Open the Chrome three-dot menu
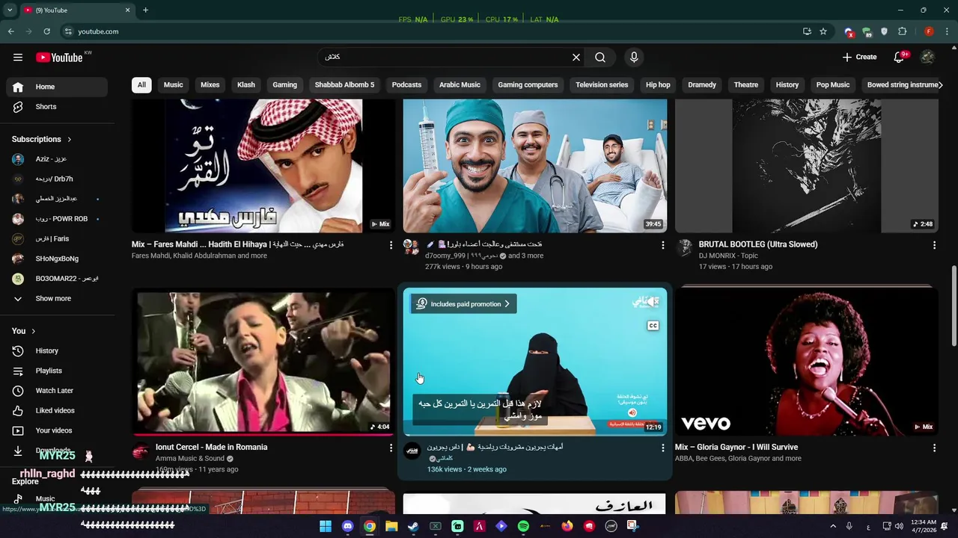 [x=948, y=31]
